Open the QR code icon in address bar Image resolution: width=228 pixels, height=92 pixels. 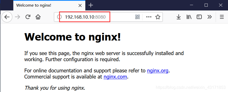click(x=138, y=17)
